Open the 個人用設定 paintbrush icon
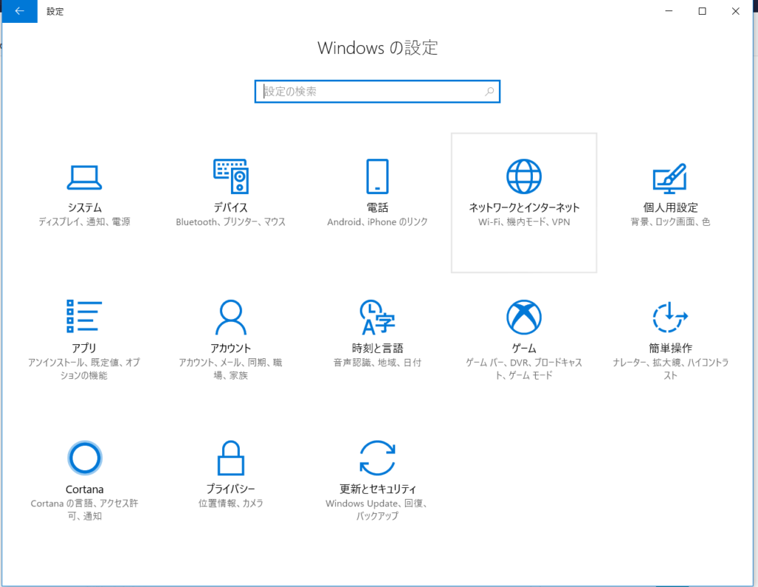This screenshot has width=758, height=587. click(x=670, y=178)
